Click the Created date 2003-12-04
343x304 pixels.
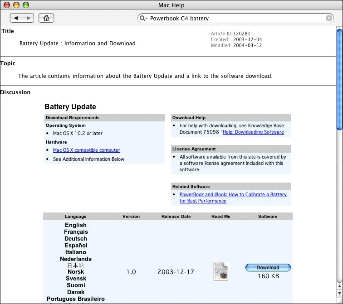[247, 39]
